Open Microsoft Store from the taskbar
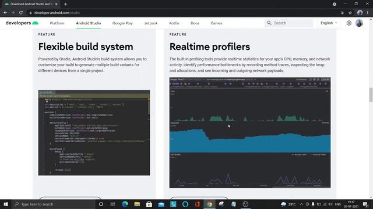Screen dimensions: 373x209 (x=149, y=204)
